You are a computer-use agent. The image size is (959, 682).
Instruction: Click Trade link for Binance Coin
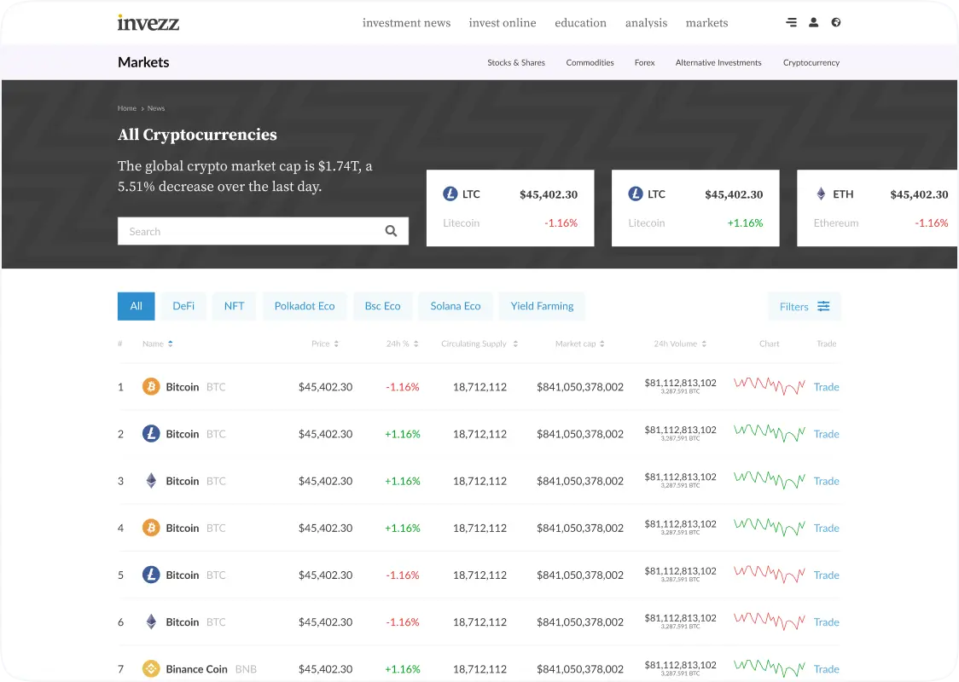click(826, 669)
